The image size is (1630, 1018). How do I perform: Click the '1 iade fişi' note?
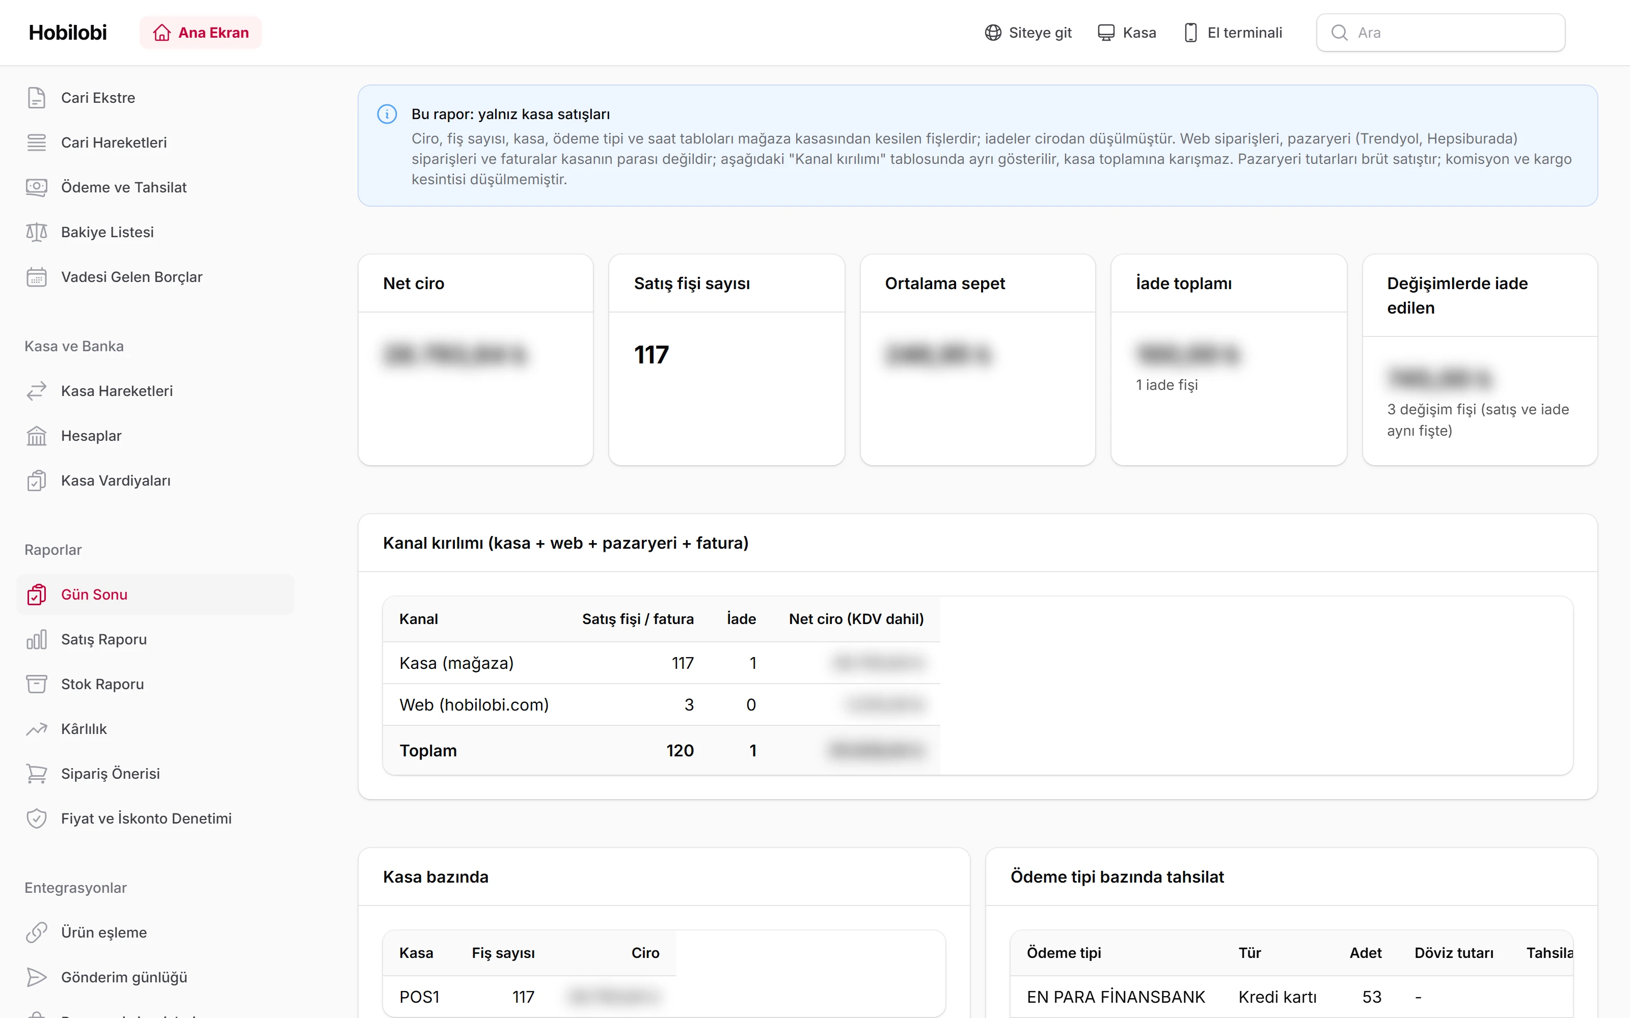[1166, 385]
